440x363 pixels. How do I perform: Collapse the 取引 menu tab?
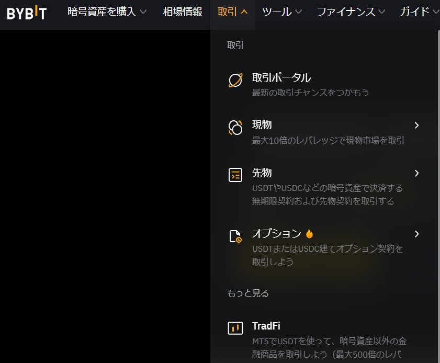point(232,12)
